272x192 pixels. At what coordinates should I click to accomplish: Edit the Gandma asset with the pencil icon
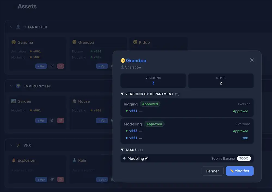coord(52,66)
